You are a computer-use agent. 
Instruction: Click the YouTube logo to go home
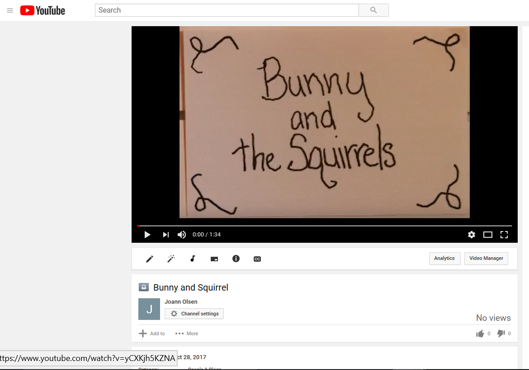coord(42,10)
